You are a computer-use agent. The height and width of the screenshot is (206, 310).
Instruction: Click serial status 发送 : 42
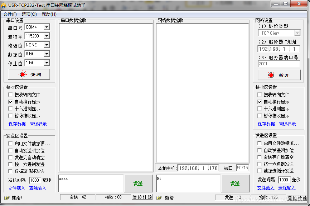(x=78, y=197)
